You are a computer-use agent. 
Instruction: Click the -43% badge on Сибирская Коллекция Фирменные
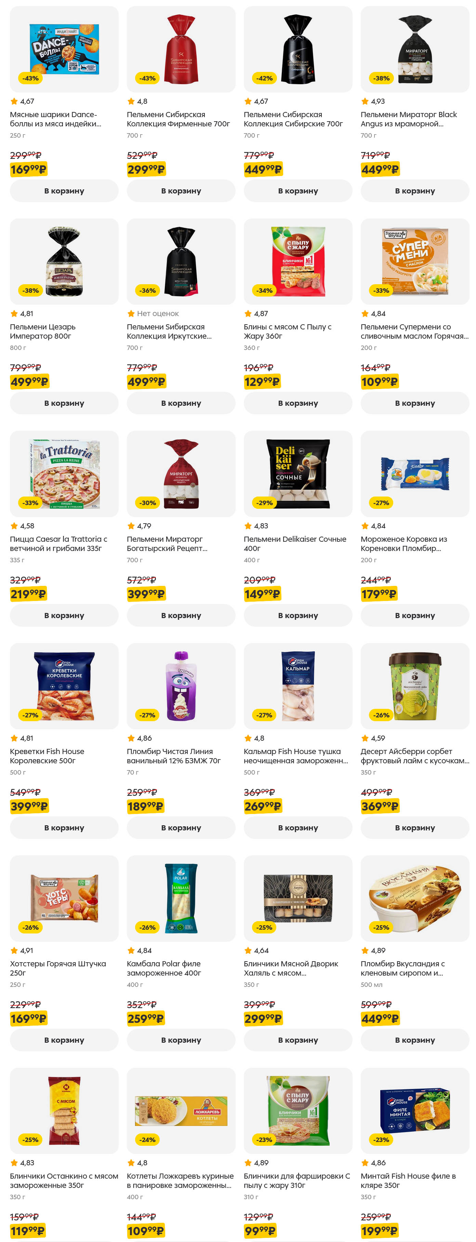tap(147, 78)
